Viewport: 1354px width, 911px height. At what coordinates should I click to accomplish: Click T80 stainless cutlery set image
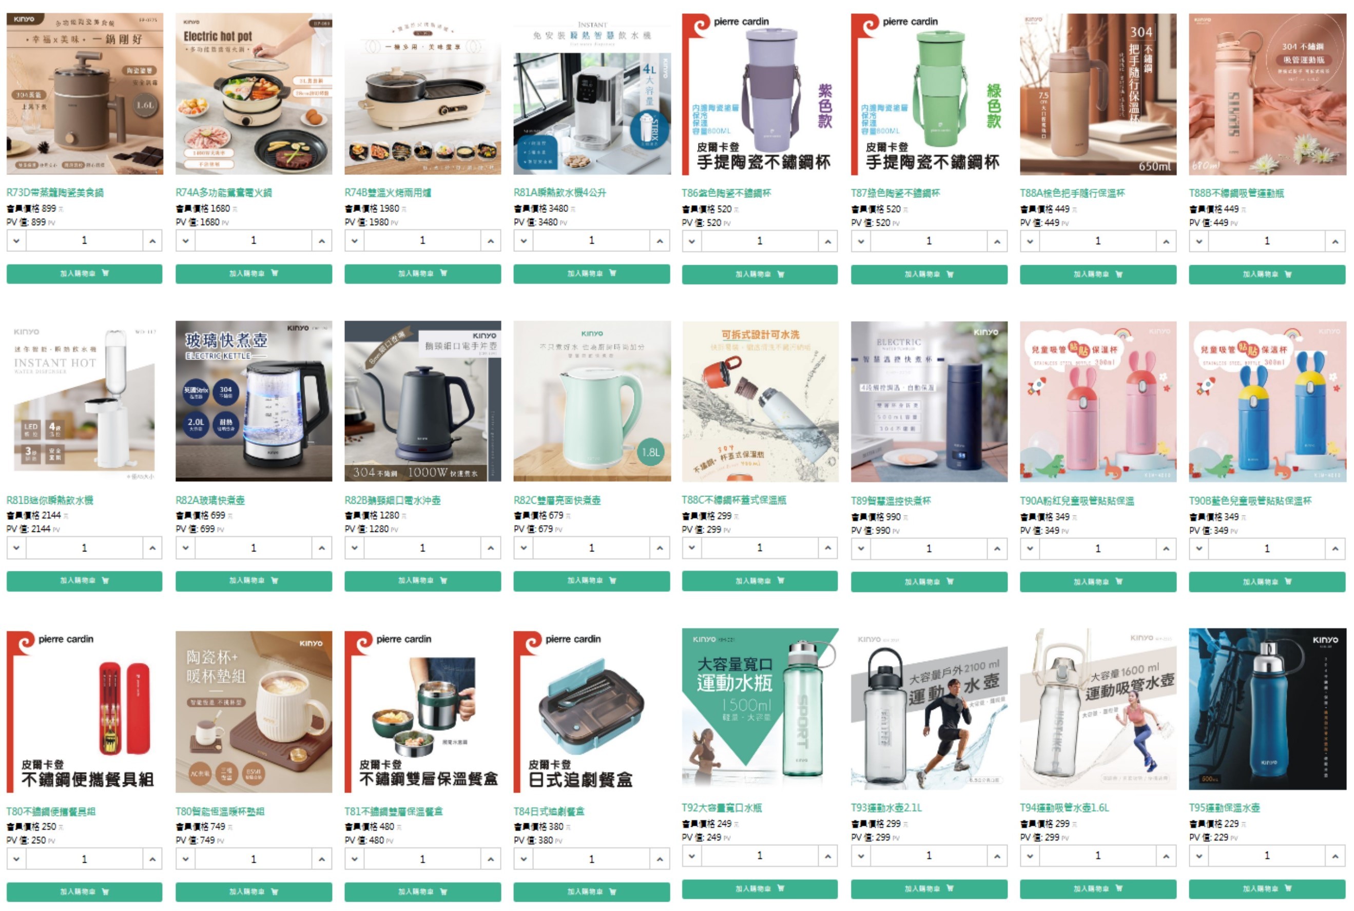point(84,712)
